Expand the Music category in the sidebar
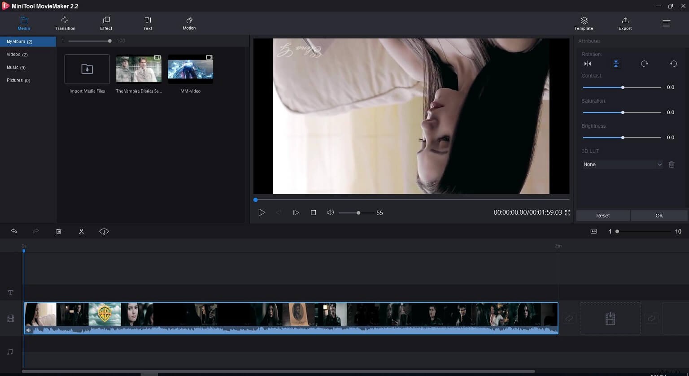 16,67
